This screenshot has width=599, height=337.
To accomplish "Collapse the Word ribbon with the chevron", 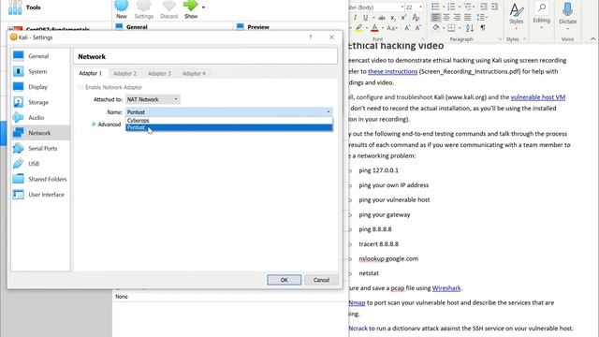I will (592, 38).
